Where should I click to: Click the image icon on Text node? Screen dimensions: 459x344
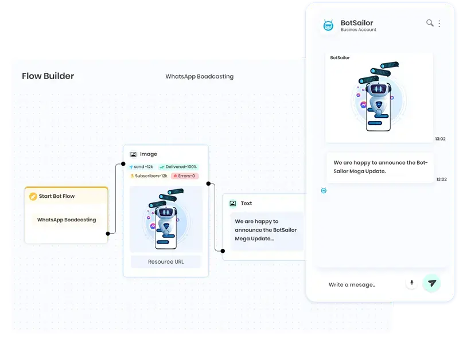[x=233, y=204]
